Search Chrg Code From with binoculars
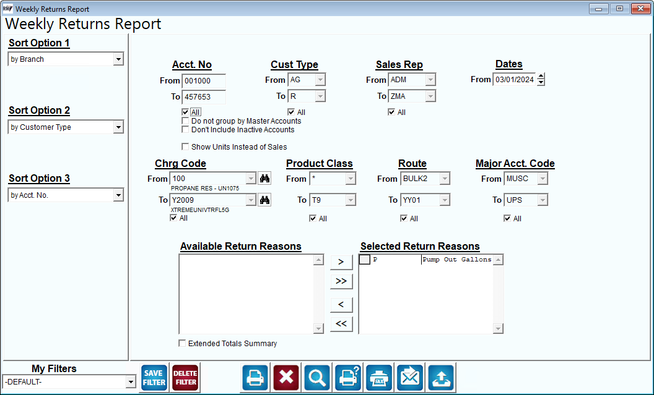 [264, 179]
